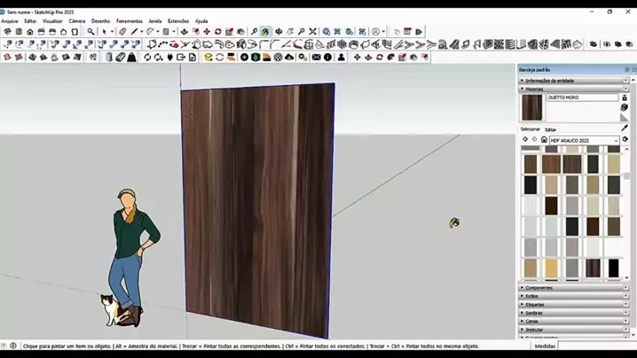Click the DUETTO MORO material name field
637x358 pixels.
582,97
